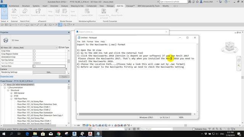Viewport: 244px width, 137px height.
Task: Open the Revit File tab
Action: point(3,6)
